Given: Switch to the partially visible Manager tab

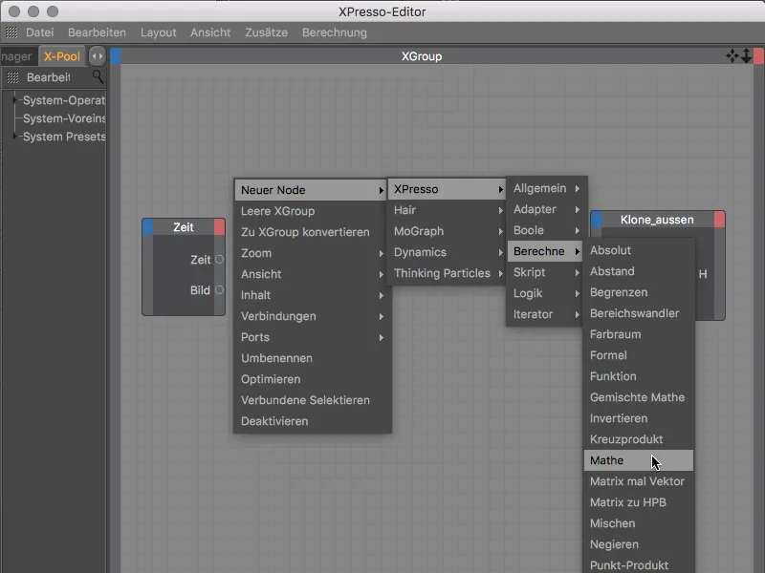Looking at the screenshot, I should coord(17,56).
